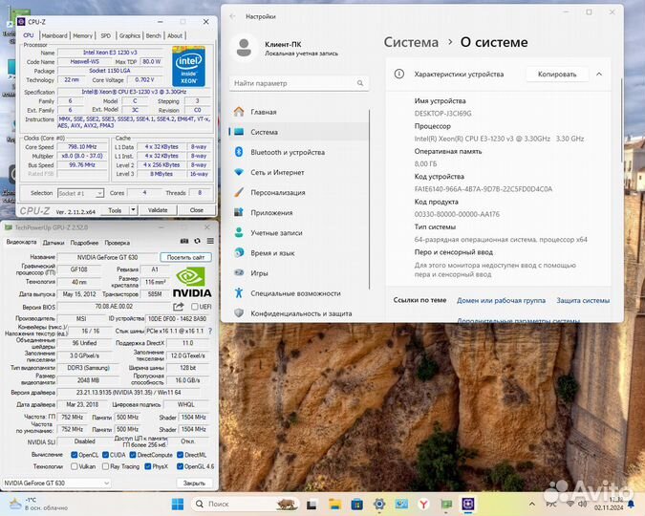Screen dimensions: 645x516
Task: Toggle the OpenCL checkbox
Action: coord(74,455)
